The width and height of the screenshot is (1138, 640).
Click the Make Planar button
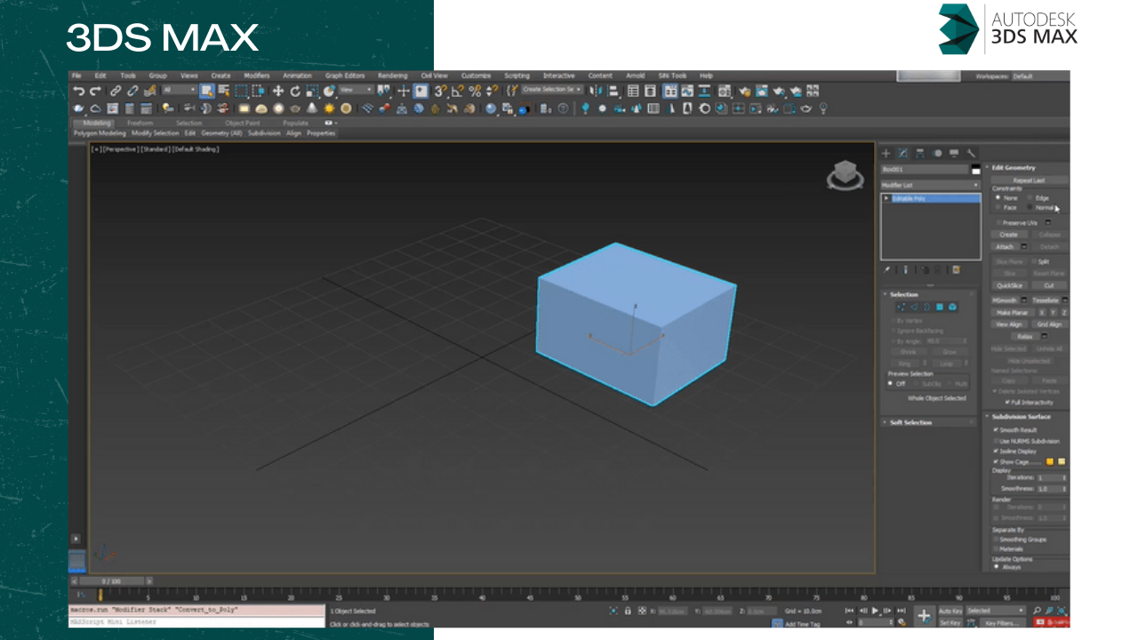click(1012, 312)
